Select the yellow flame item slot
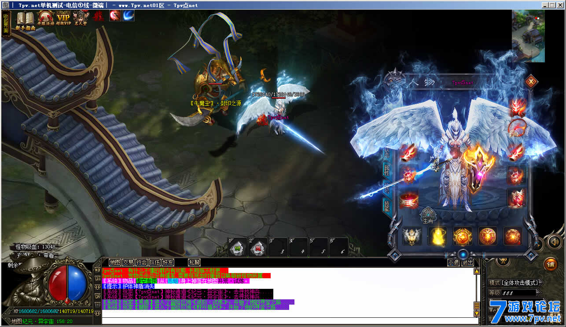 [437, 236]
